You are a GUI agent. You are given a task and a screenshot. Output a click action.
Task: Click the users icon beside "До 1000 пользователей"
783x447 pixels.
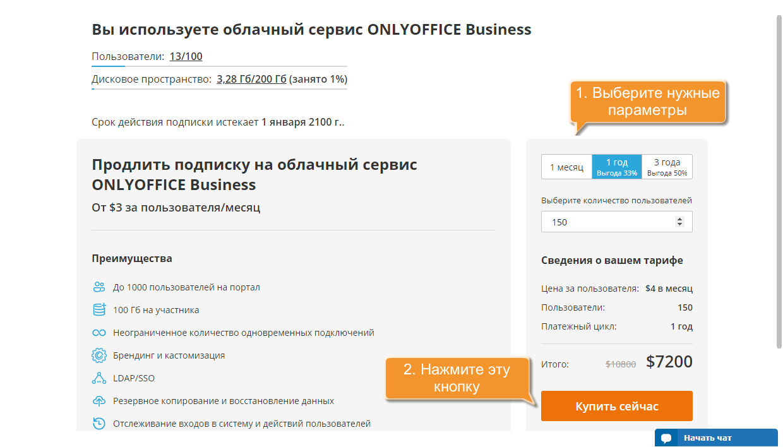[x=99, y=287]
